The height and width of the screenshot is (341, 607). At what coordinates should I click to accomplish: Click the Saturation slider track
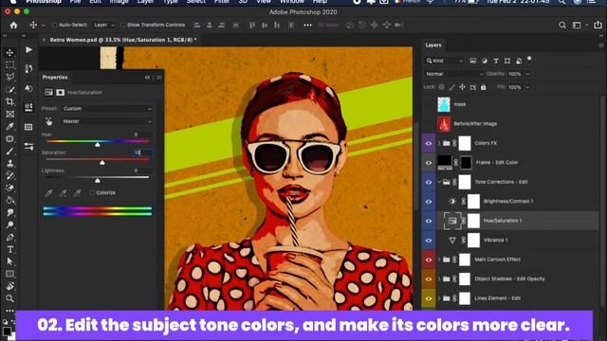click(98, 159)
